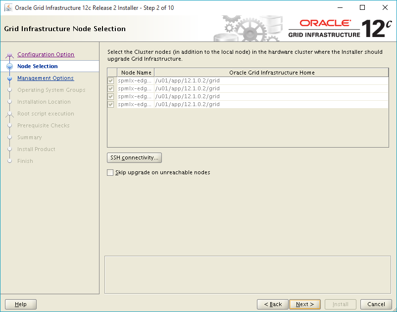Go Back to the previous step
The image size is (397, 312).
pyautogui.click(x=273, y=304)
